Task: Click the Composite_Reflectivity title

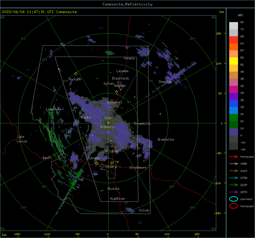Action: pos(127,4)
